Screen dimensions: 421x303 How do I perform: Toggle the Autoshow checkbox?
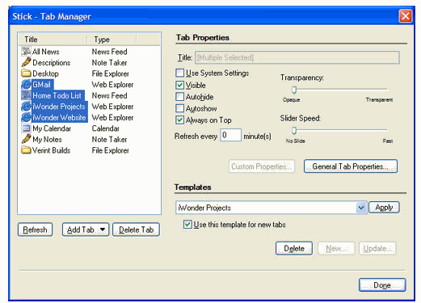click(x=179, y=108)
